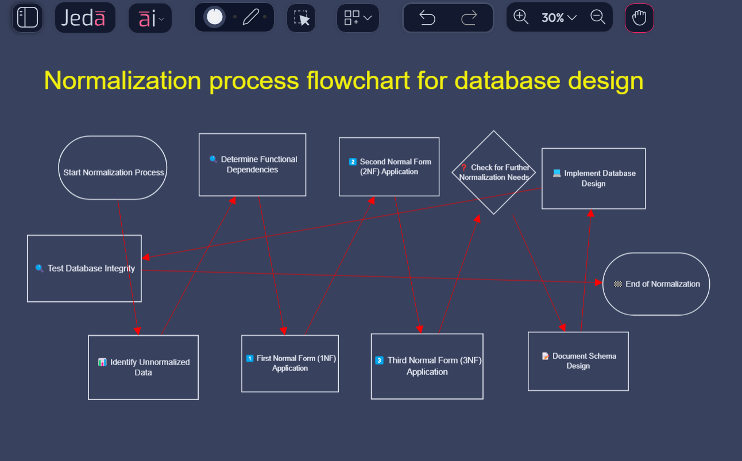Select the flowchart title text
The image size is (742, 461).
pos(343,80)
